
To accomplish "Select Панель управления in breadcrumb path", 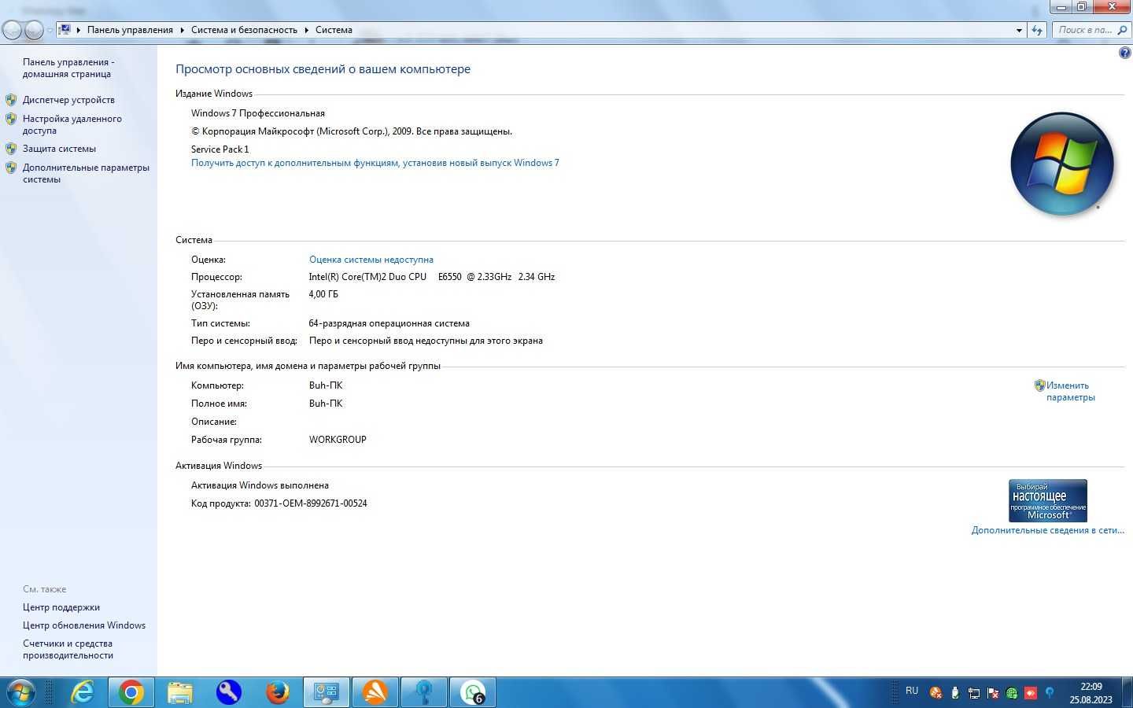I will point(130,30).
